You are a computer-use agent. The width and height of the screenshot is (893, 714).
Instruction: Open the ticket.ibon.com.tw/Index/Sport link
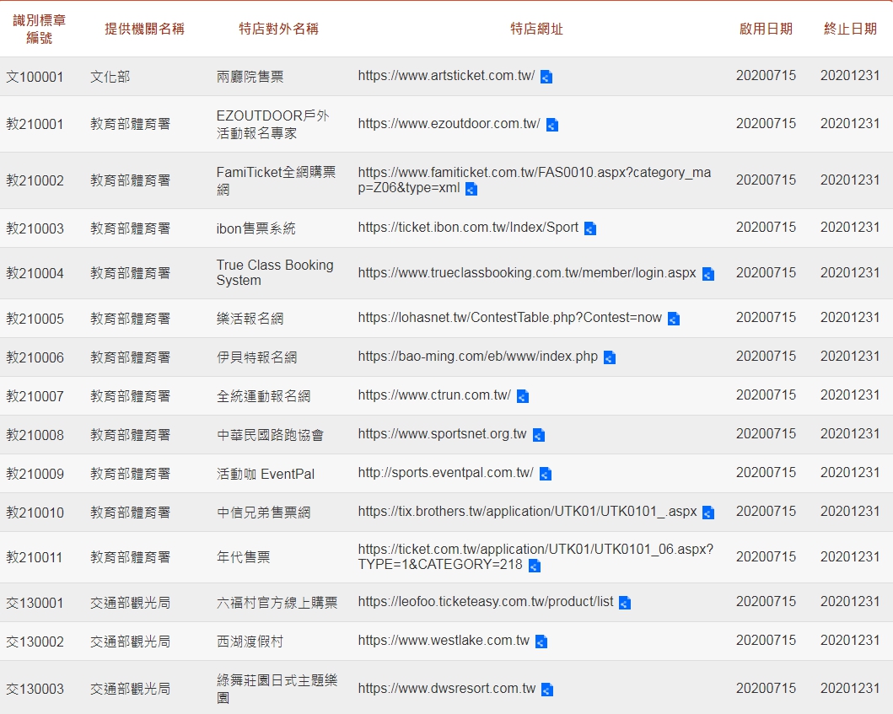coord(467,228)
